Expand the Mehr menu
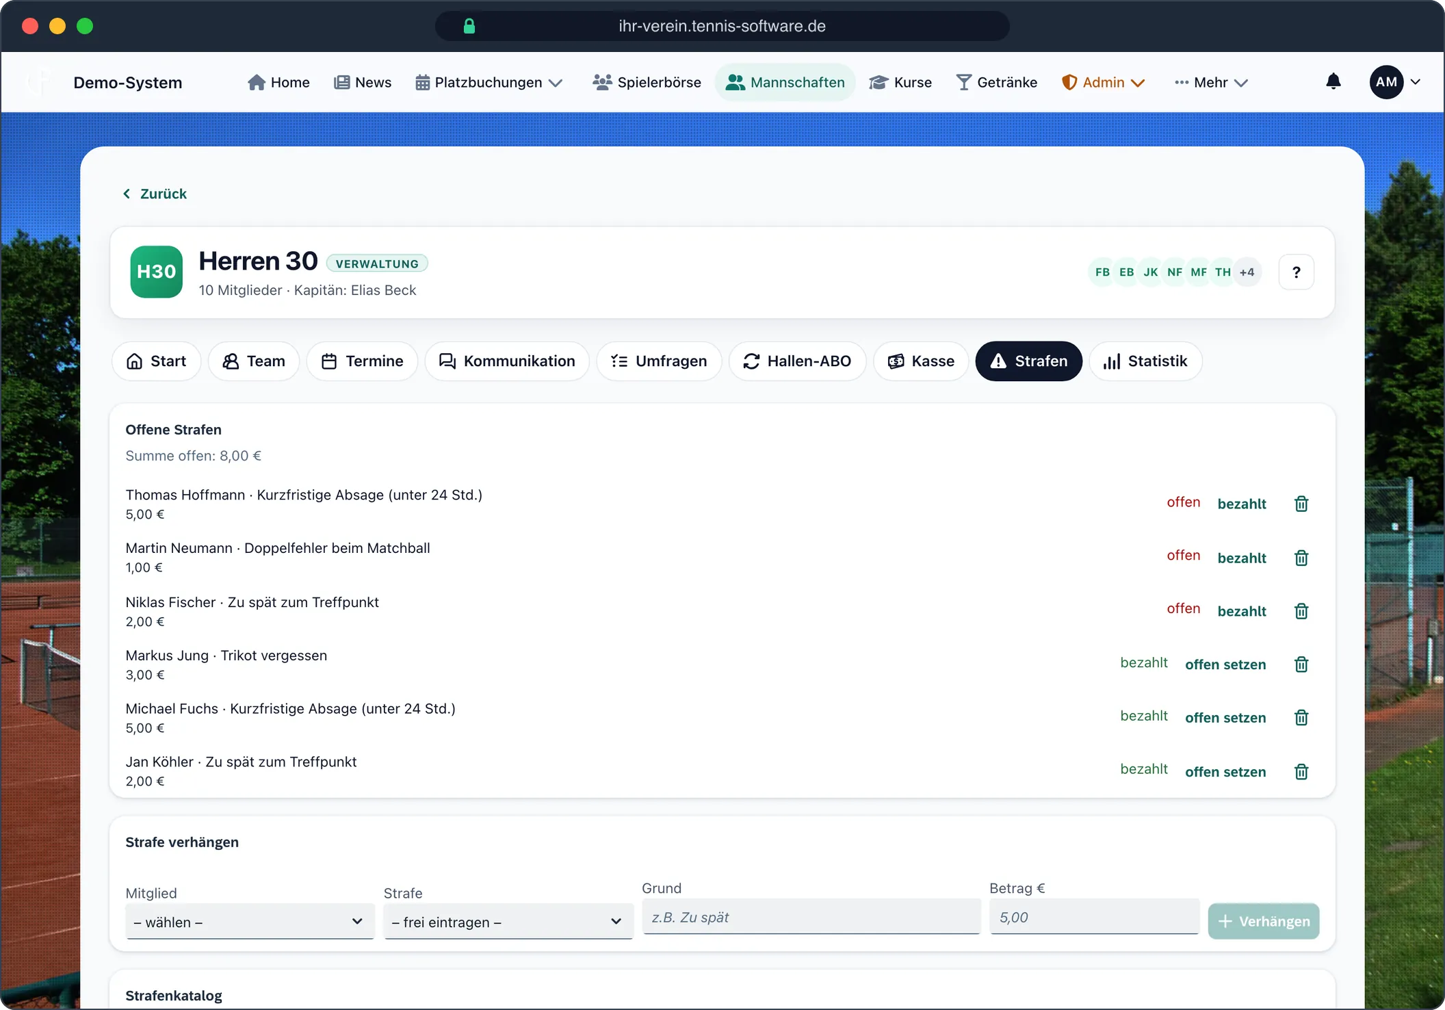1445x1010 pixels. 1211,83
